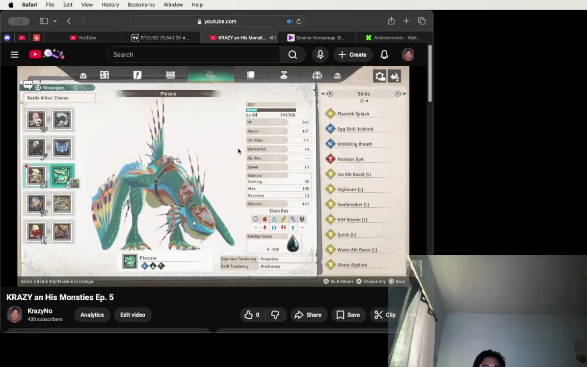Click the YouTube search magnifier button
The width and height of the screenshot is (587, 367).
click(x=293, y=55)
